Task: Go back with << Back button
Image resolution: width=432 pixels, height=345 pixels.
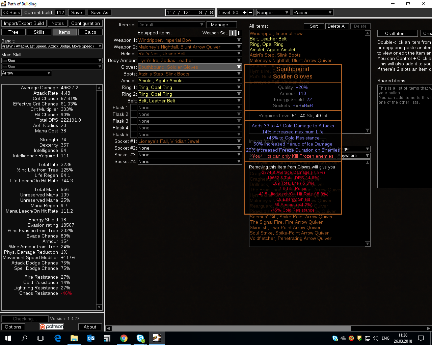Action: pos(11,12)
